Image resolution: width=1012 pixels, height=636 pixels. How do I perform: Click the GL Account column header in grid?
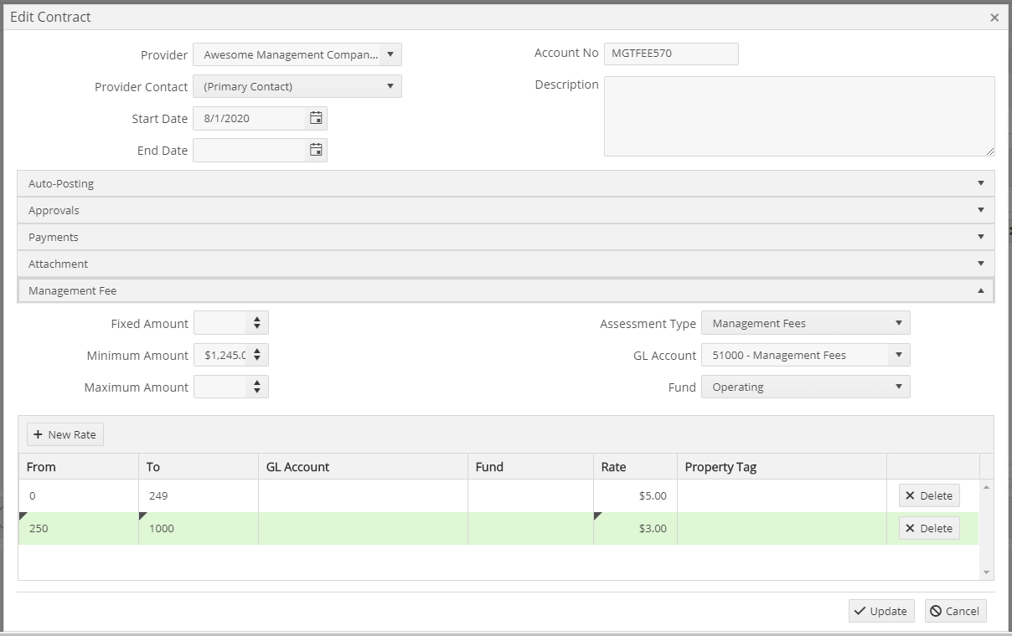[363, 467]
